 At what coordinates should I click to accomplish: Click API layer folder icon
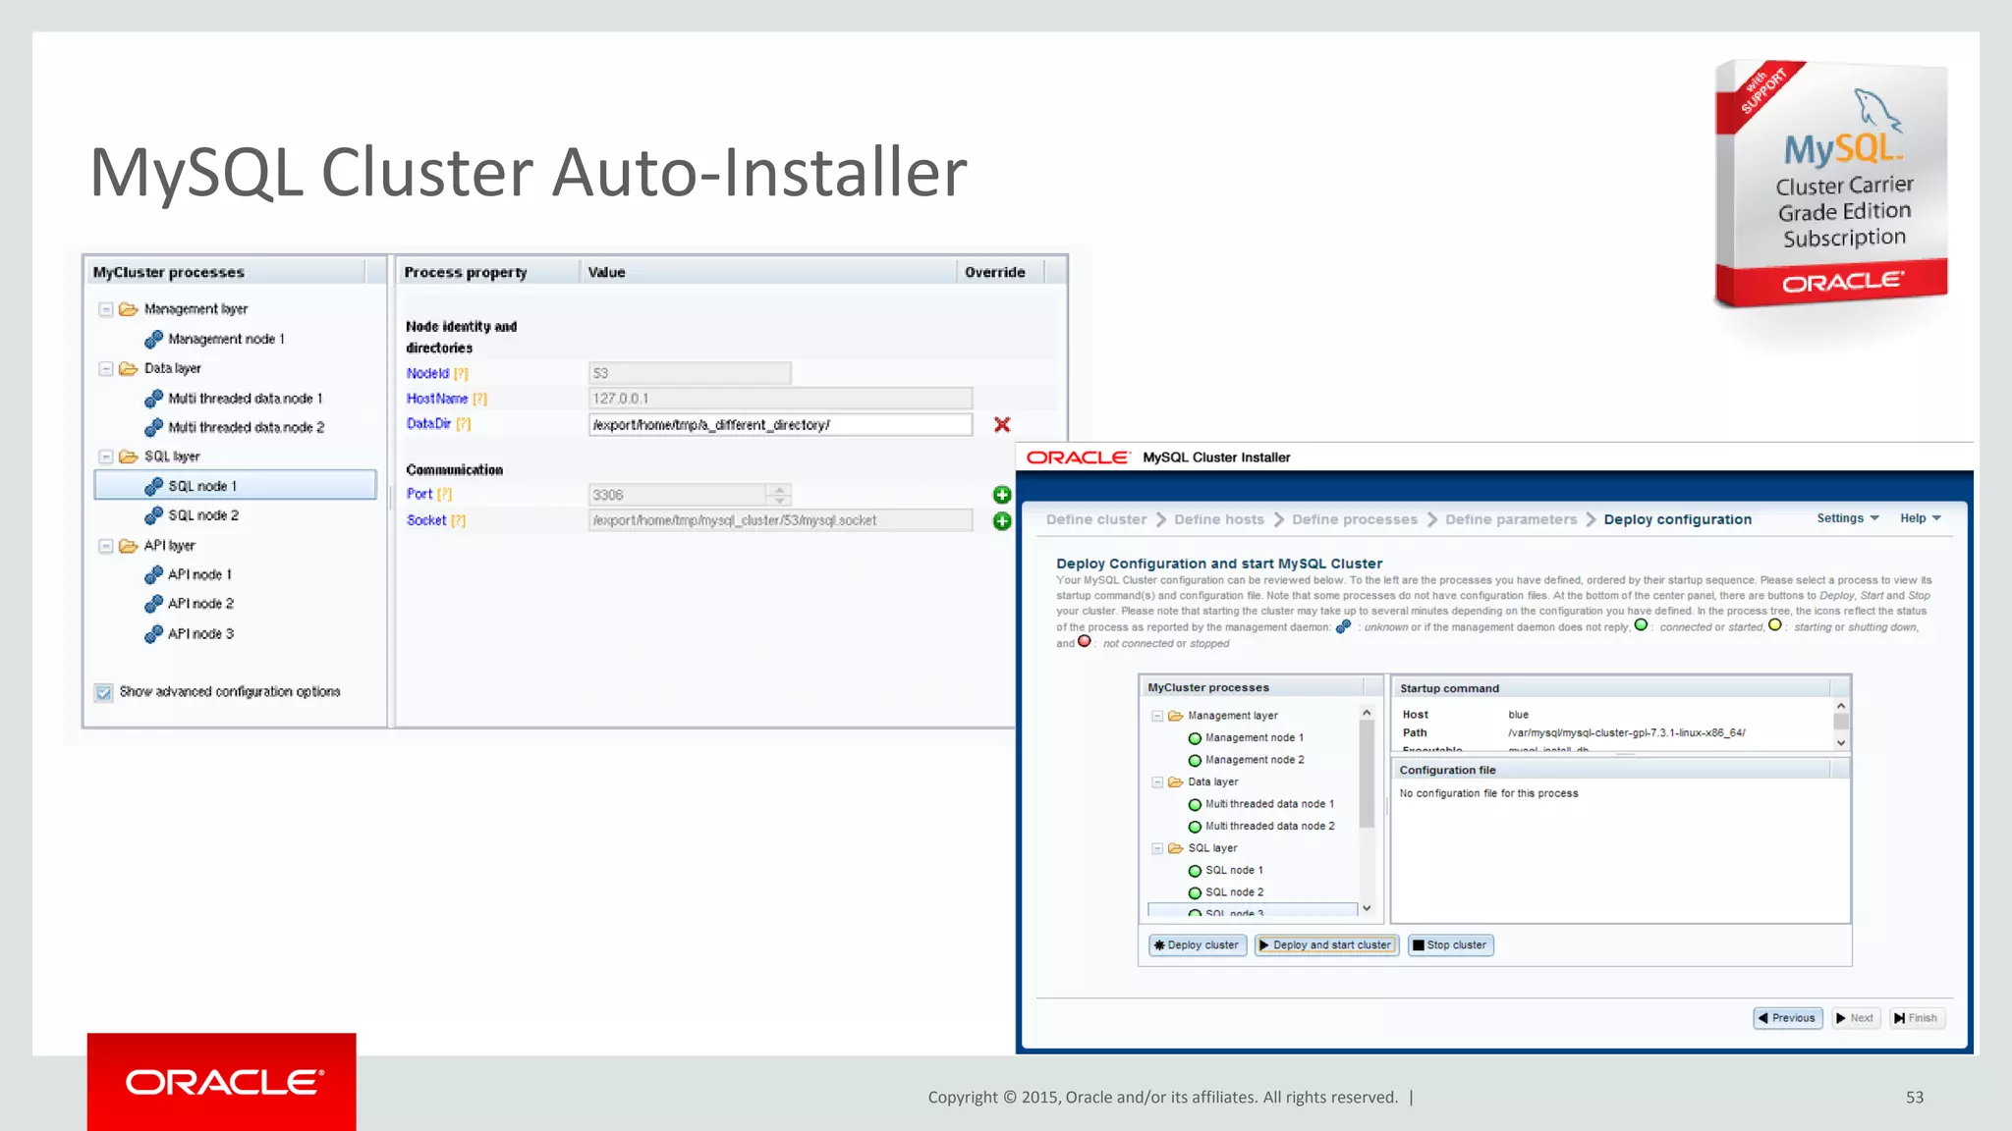click(x=128, y=546)
